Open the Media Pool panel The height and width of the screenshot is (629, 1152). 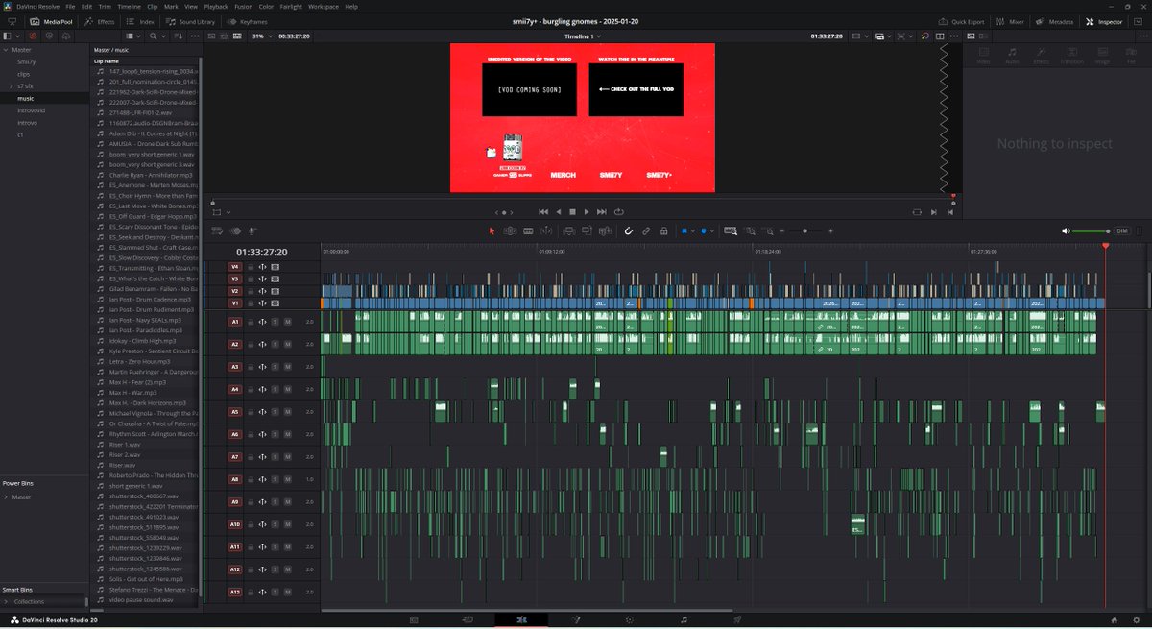pos(52,20)
